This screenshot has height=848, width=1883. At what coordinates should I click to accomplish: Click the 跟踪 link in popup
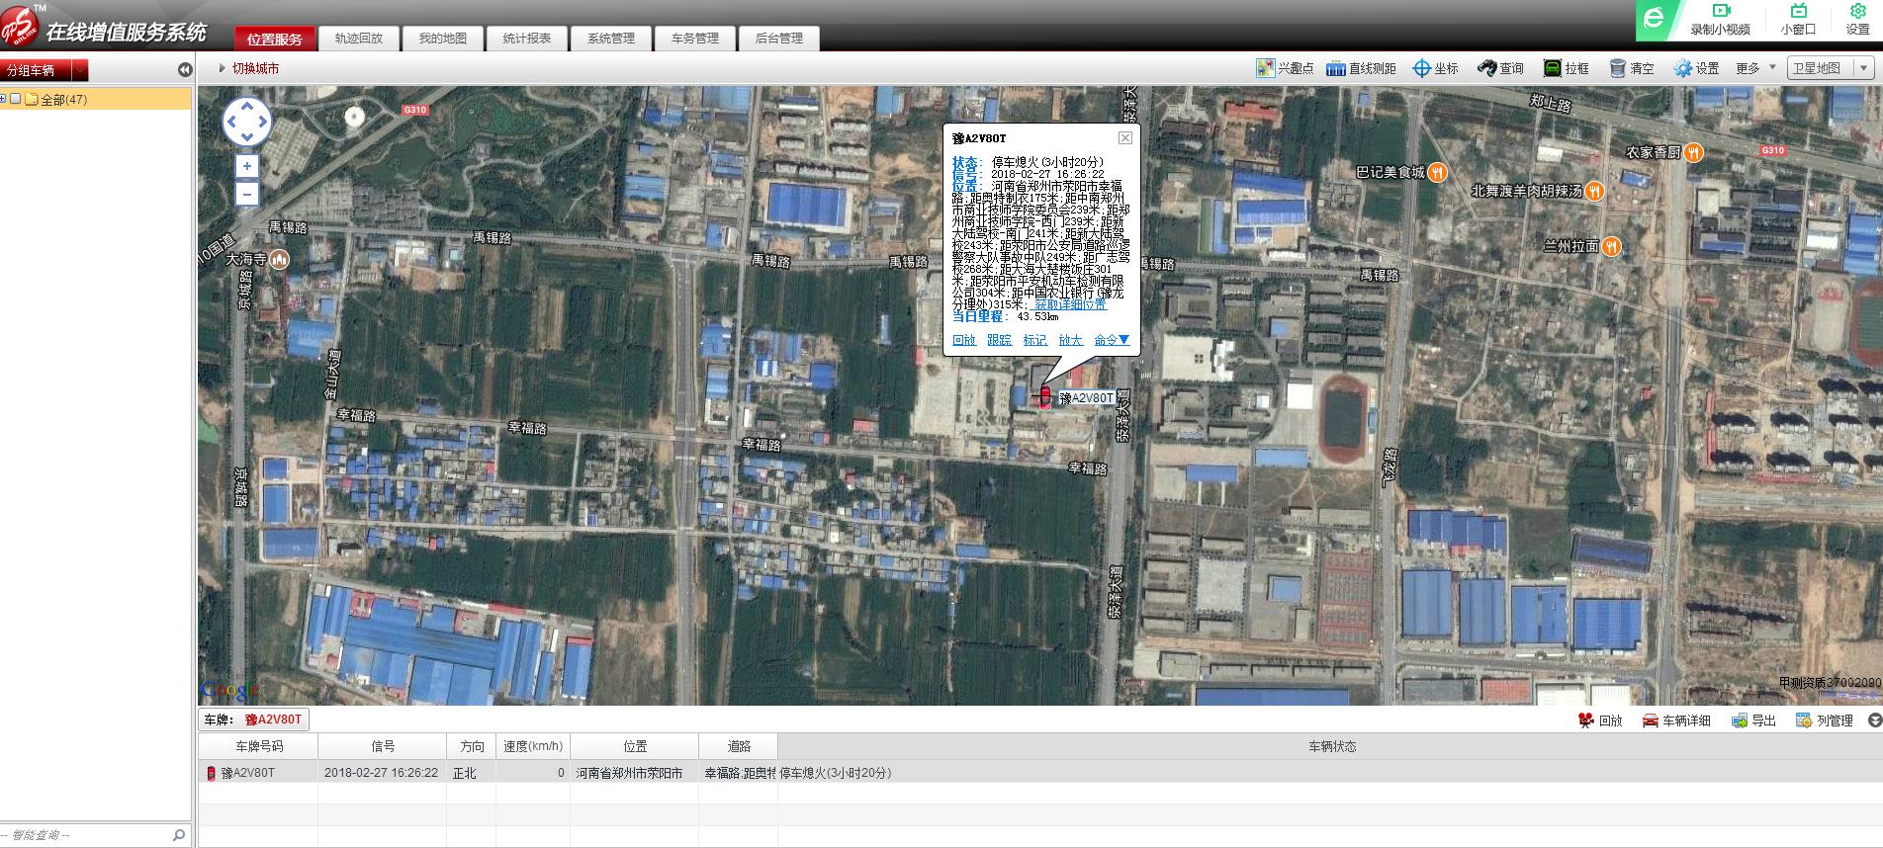(999, 340)
